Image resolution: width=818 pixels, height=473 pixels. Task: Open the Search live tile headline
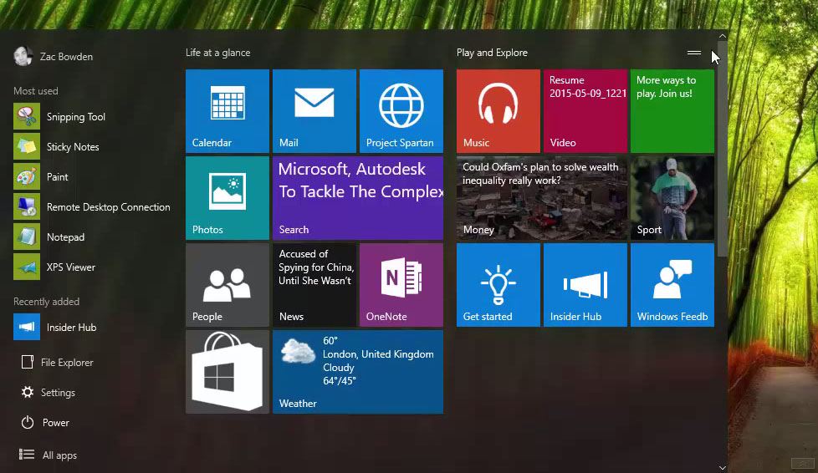pos(358,198)
